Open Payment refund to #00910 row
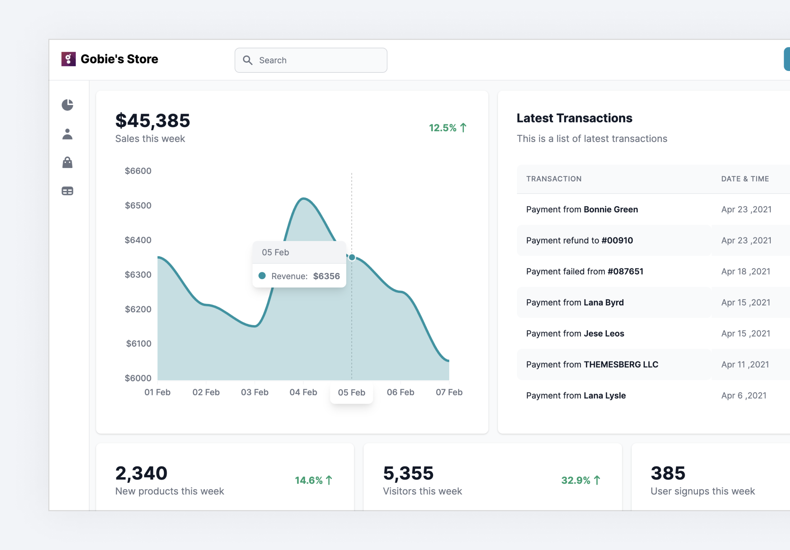Screen dimensions: 790x550 pyautogui.click(x=579, y=240)
